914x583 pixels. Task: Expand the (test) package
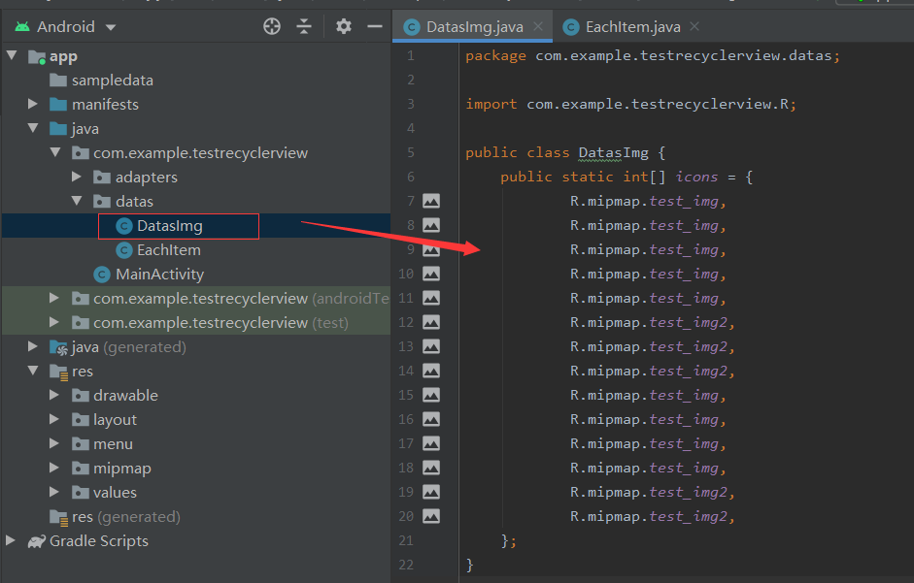[x=53, y=322]
